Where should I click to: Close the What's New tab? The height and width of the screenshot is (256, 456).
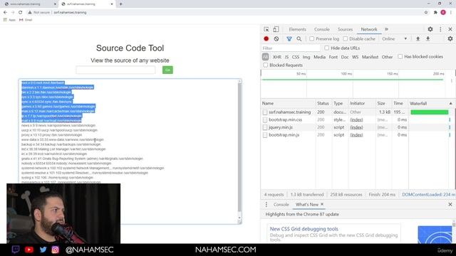322,204
